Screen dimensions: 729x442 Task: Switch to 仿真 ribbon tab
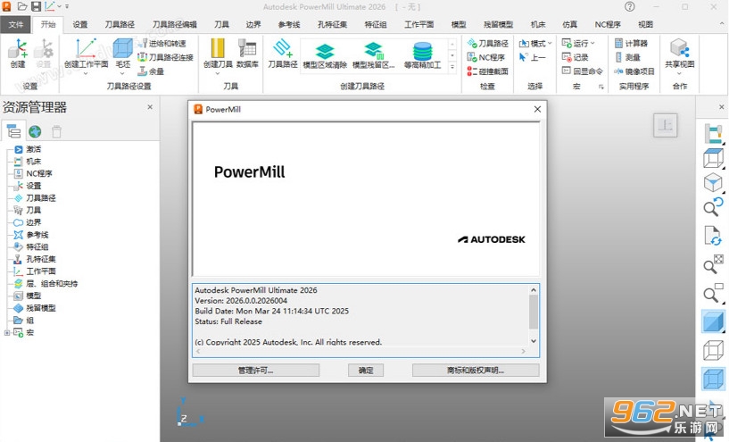[569, 24]
